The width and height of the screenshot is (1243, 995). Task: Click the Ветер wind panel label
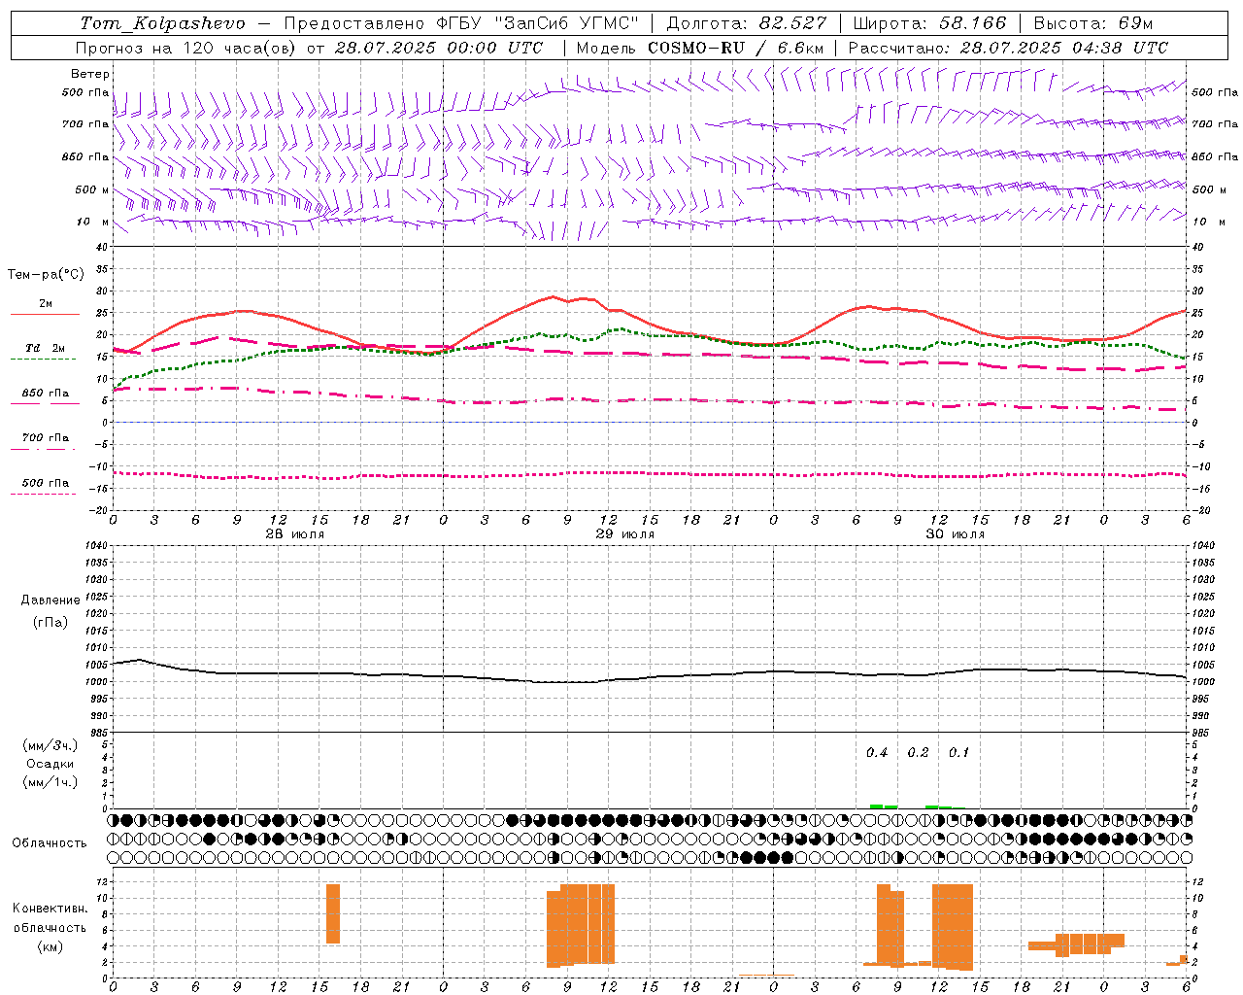pyautogui.click(x=90, y=74)
